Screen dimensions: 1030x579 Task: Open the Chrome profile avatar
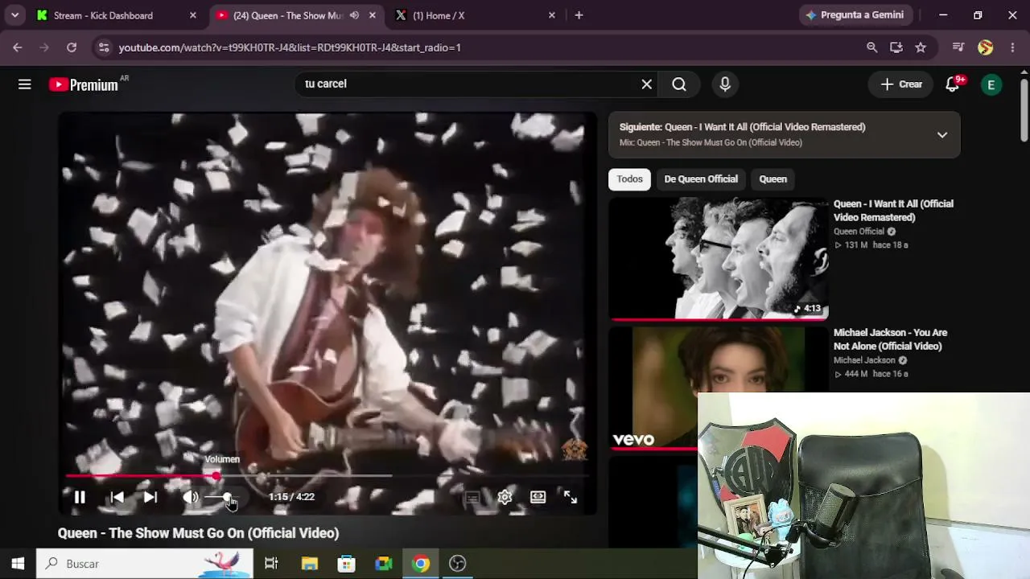pyautogui.click(x=986, y=47)
